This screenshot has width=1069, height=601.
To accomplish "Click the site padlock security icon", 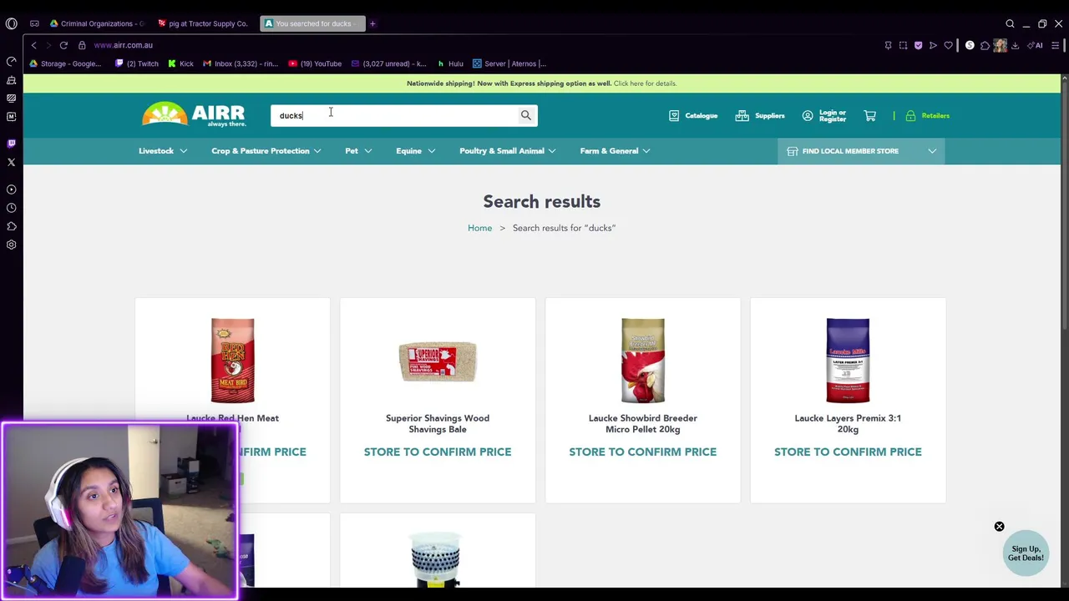I will coord(82,45).
